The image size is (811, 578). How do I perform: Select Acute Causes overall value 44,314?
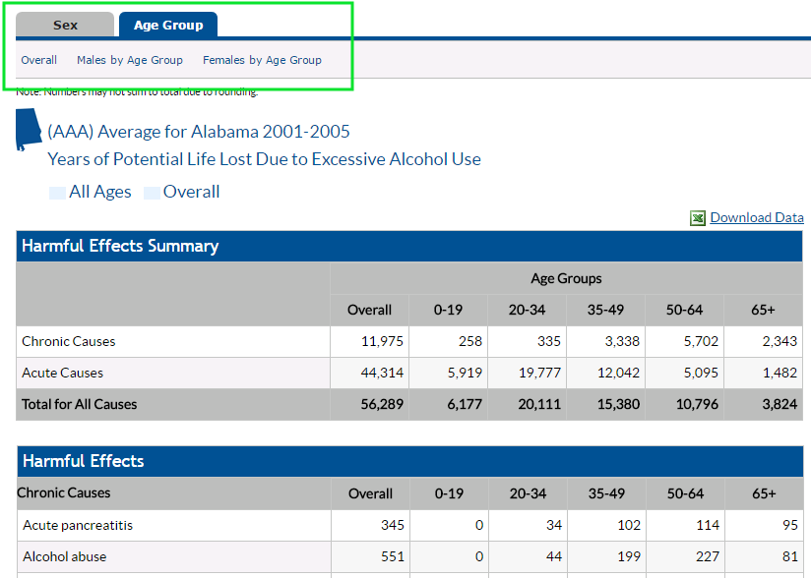tap(382, 373)
